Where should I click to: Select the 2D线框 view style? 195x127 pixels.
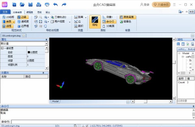coord(8,17)
